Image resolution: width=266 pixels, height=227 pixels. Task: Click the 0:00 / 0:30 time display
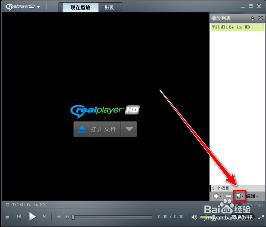(x=170, y=217)
